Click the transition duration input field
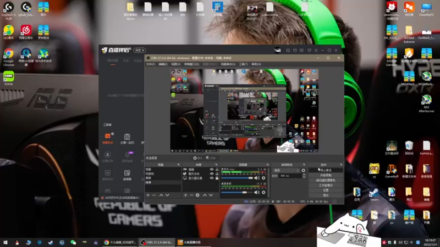 click(290, 176)
